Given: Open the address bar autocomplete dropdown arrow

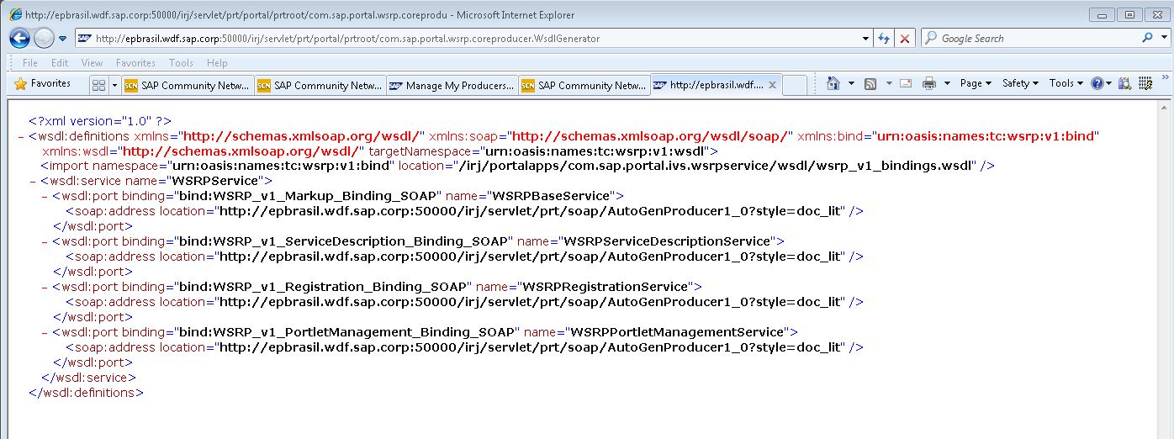Looking at the screenshot, I should (x=866, y=39).
